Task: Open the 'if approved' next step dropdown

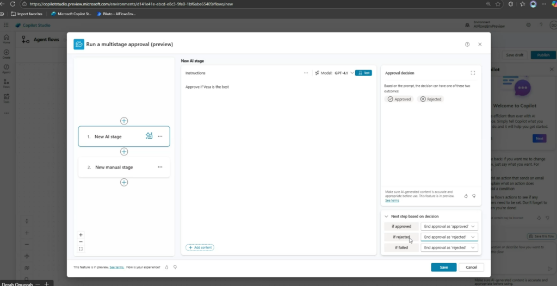Action: point(450,226)
